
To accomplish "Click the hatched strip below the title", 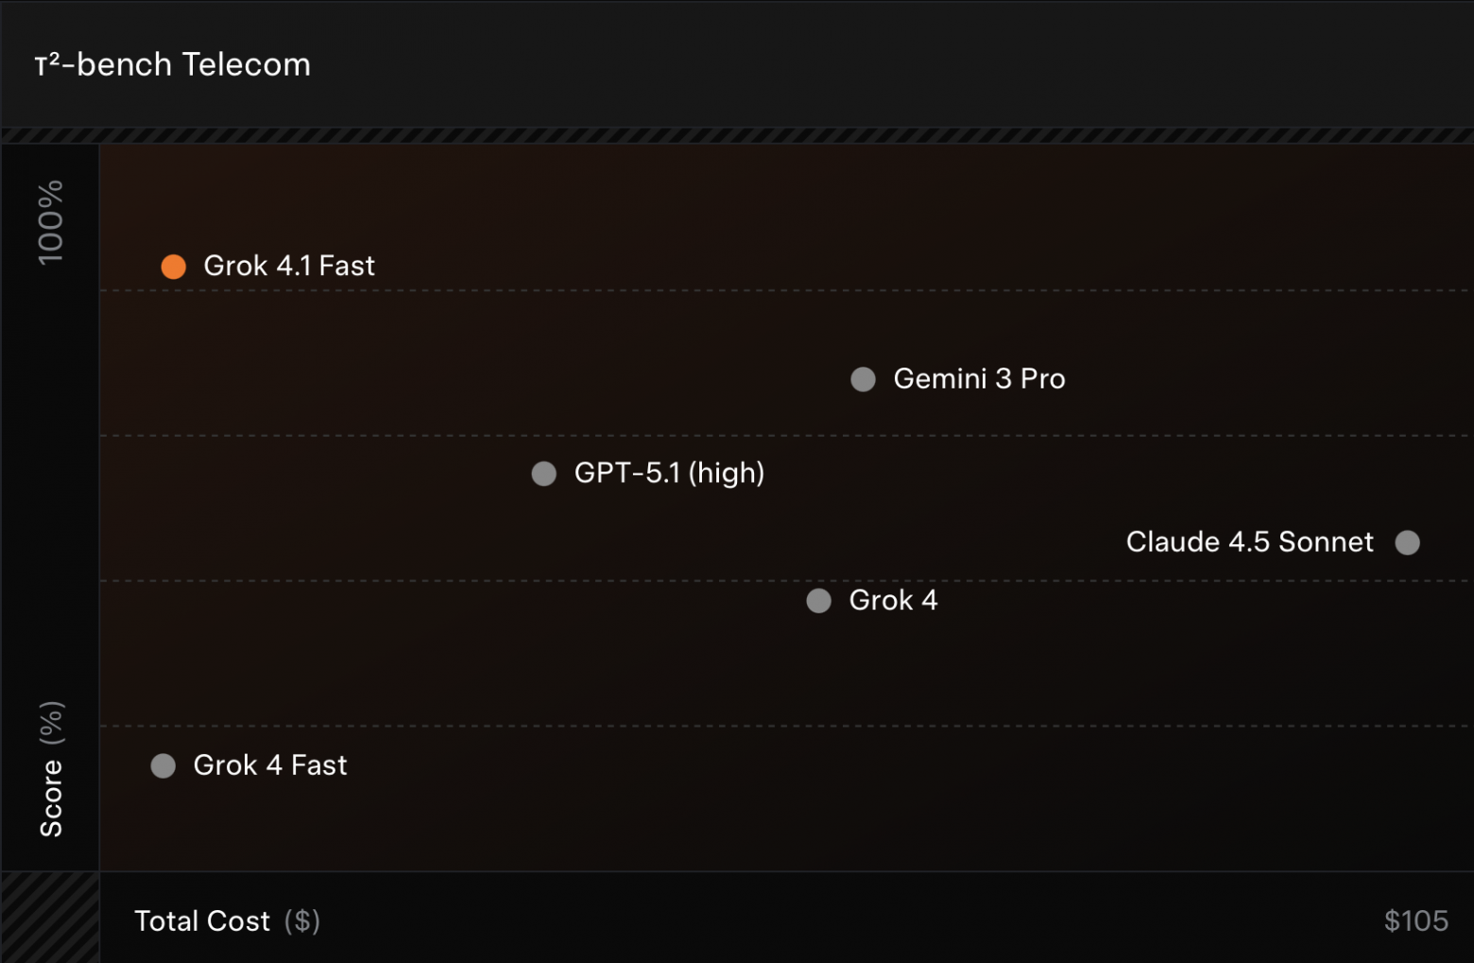I will 737,136.
